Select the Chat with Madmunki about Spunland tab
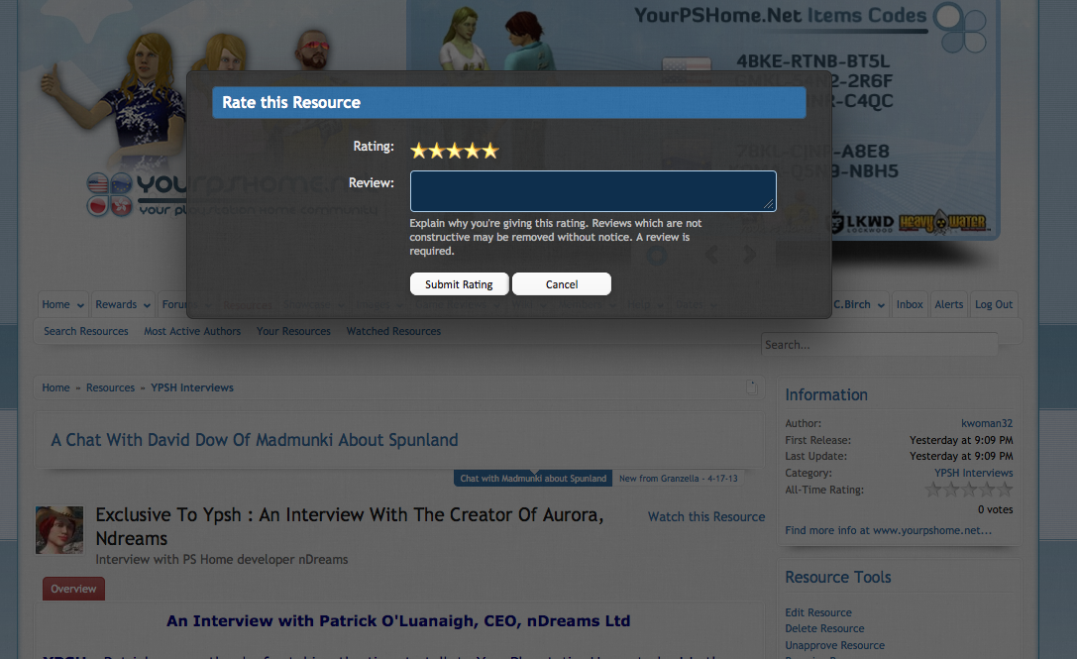1077x659 pixels. (x=533, y=479)
